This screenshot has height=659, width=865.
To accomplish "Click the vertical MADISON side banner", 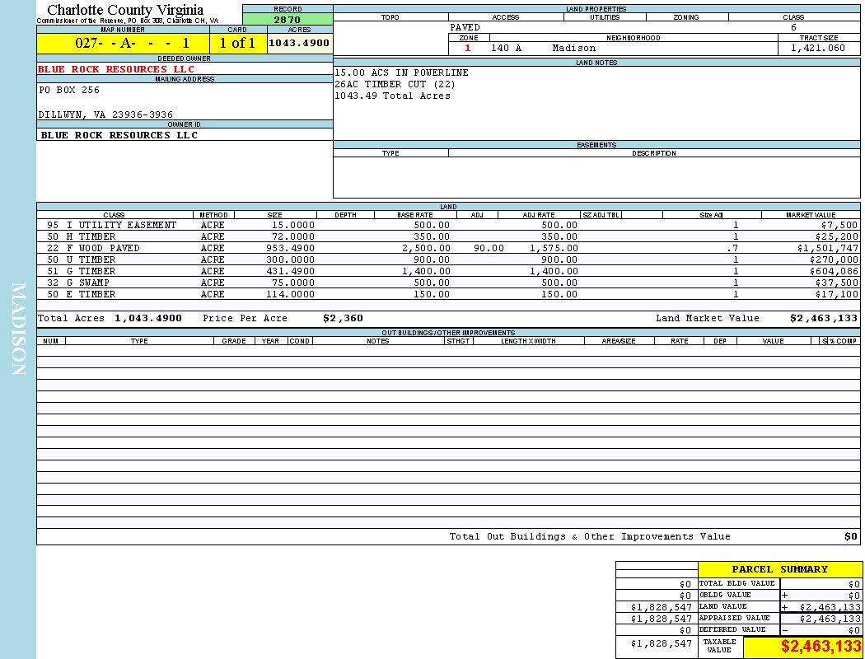I will click(x=18, y=329).
